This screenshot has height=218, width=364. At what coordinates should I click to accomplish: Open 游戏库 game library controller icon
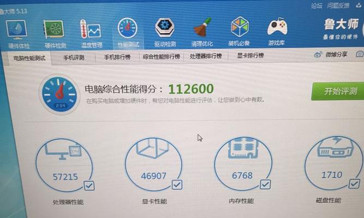click(x=277, y=27)
